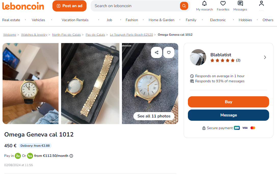Click the orange search magnifier button
This screenshot has height=176, width=277.
tap(184, 6)
